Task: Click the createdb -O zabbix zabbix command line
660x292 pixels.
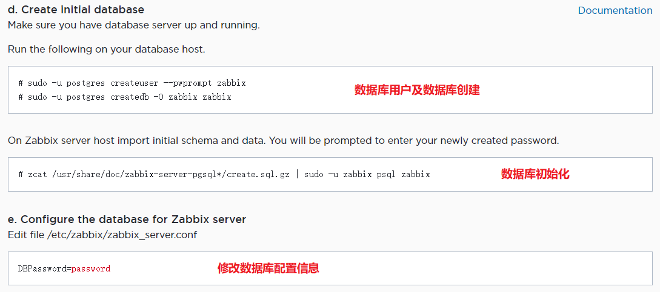Action: point(125,97)
